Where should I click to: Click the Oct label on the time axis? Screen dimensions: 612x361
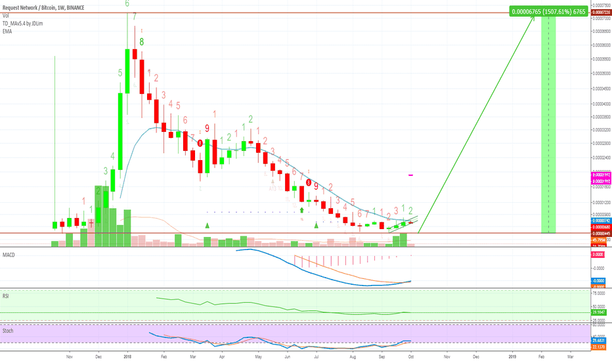click(410, 356)
